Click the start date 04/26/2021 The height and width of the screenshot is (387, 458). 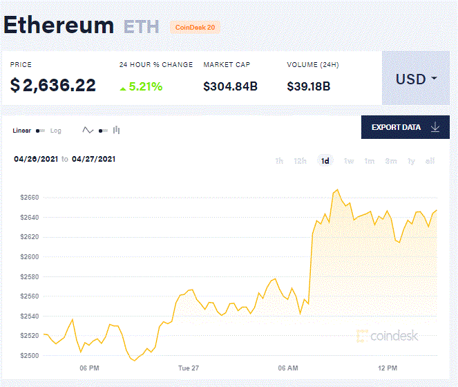[36, 159]
